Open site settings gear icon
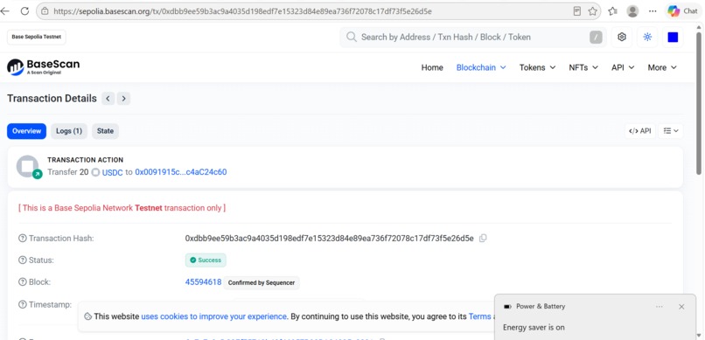The image size is (705, 340). click(x=622, y=38)
